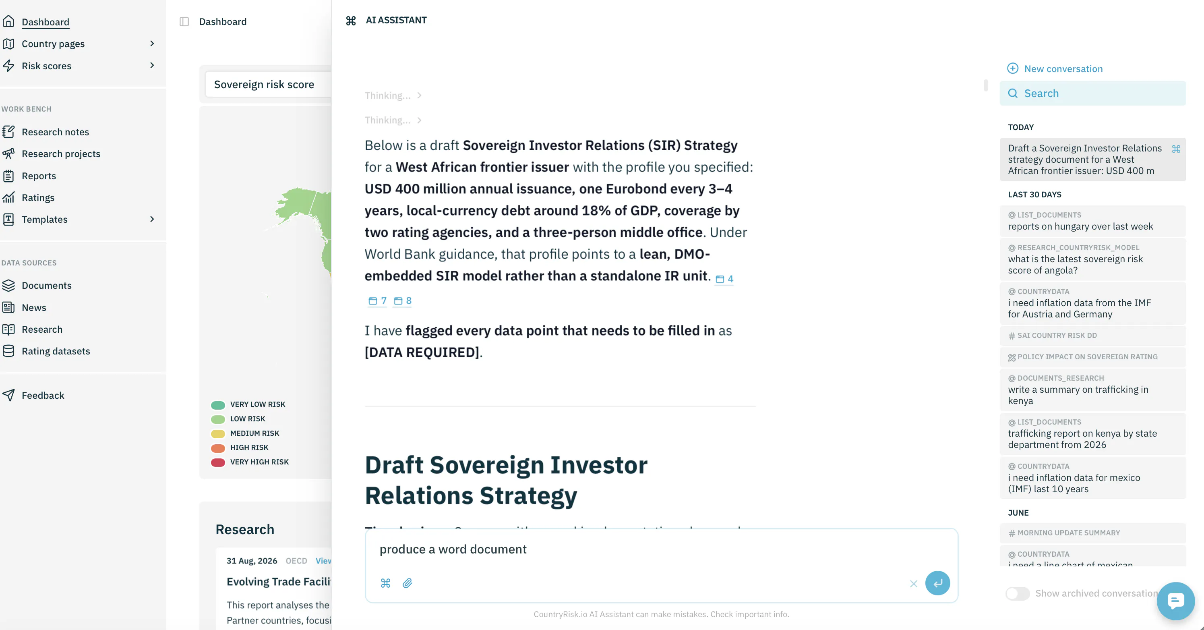Click the command icon on today's conversation
Screen dimensions: 1204x630
[x=1176, y=149]
